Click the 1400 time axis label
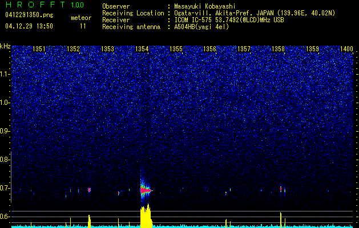Image resolution: width=359 pixels, height=228 pixels. point(346,49)
